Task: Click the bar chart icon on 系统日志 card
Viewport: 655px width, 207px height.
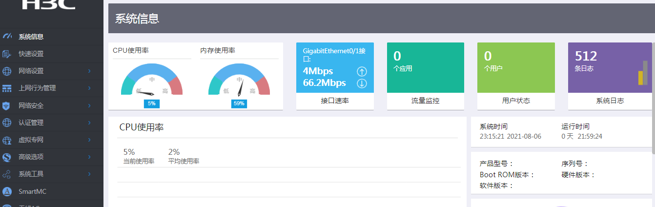Action: pos(642,73)
